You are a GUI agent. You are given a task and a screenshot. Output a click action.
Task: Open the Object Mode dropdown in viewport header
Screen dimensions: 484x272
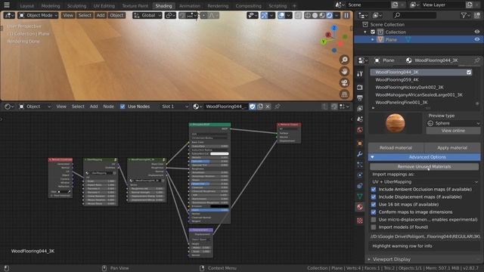pos(38,15)
